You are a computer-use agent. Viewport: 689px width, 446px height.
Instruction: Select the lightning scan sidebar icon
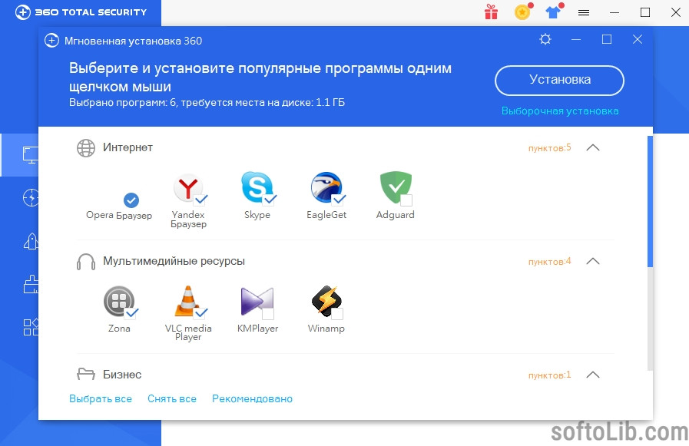coord(31,197)
